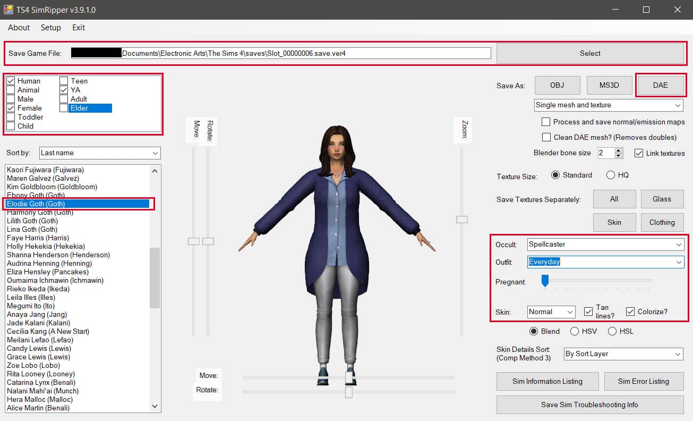The width and height of the screenshot is (693, 421).
Task: Select Harmony Goth in the sim list
Action: 40,212
